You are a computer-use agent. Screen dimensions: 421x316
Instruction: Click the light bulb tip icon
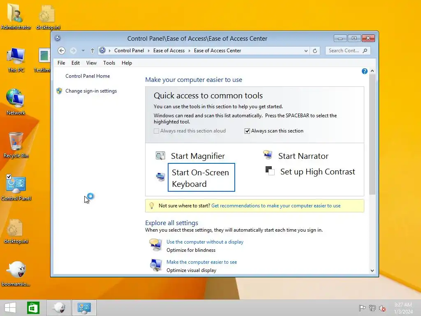click(152, 206)
